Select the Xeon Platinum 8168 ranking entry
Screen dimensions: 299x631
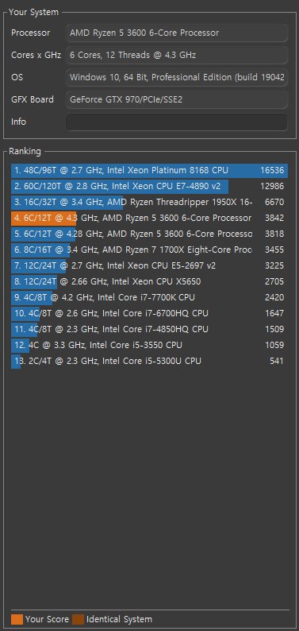[149, 170]
